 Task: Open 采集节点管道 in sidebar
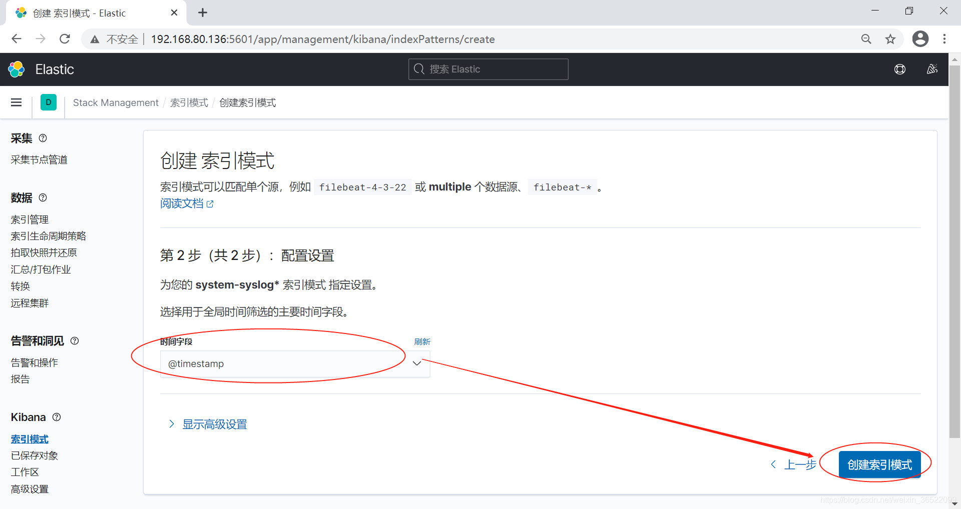pos(39,159)
